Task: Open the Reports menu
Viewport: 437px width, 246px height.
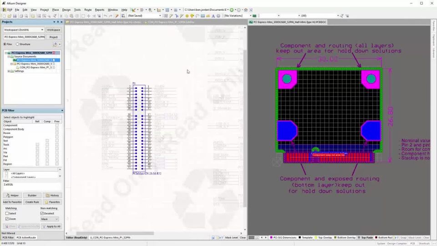Action: [x=100, y=10]
